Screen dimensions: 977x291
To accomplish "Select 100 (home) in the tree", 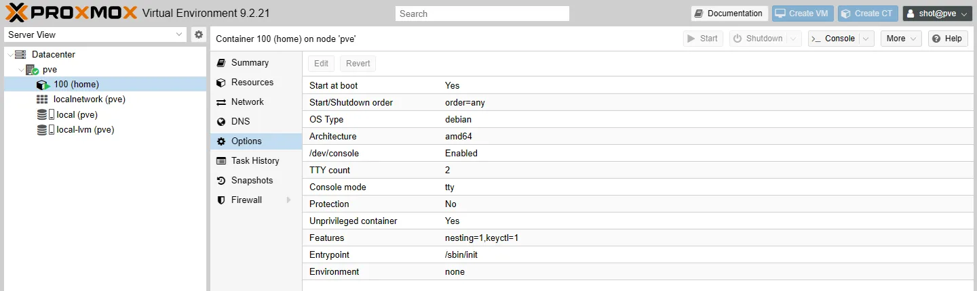I will pyautogui.click(x=105, y=85).
